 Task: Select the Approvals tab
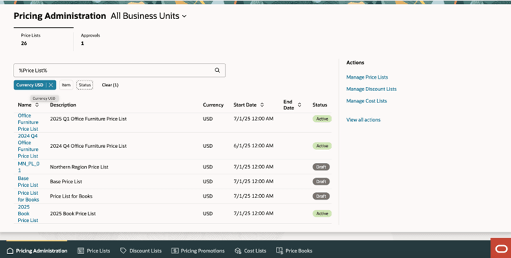(x=90, y=39)
